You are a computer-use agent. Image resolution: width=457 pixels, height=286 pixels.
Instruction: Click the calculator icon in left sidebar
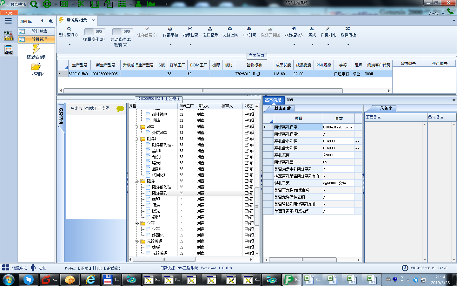(9, 50)
